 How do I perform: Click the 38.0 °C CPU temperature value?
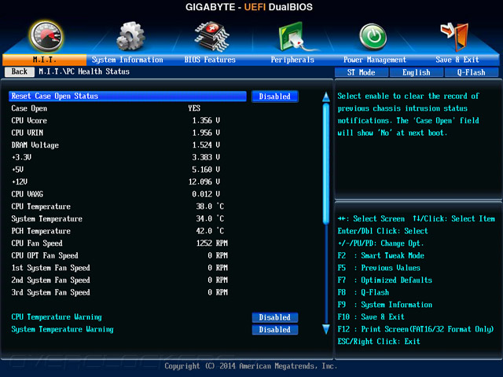click(x=210, y=207)
